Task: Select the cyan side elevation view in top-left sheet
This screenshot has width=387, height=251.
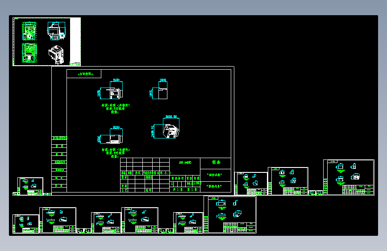Action: pos(57,31)
